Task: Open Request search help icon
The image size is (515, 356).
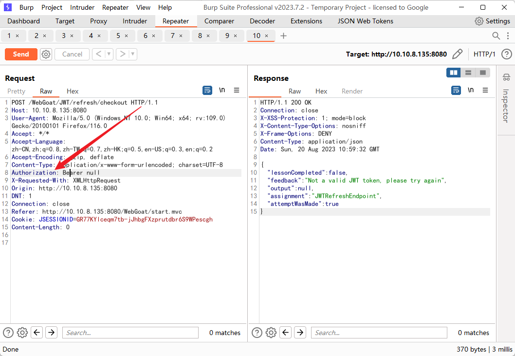Action: 8,333
